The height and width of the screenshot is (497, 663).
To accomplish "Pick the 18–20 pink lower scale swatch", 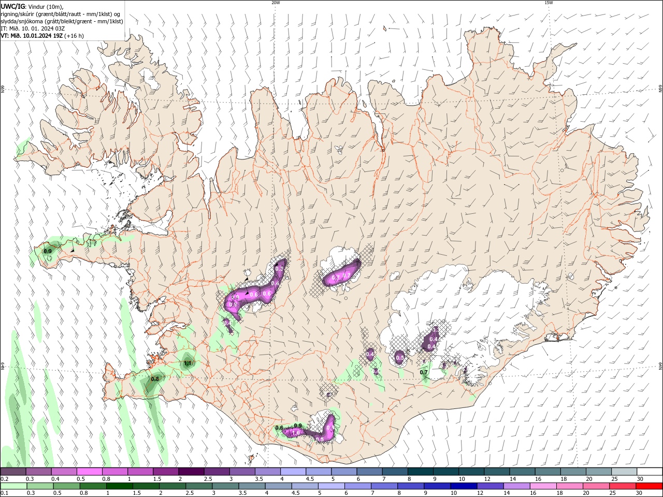I will point(569,486).
